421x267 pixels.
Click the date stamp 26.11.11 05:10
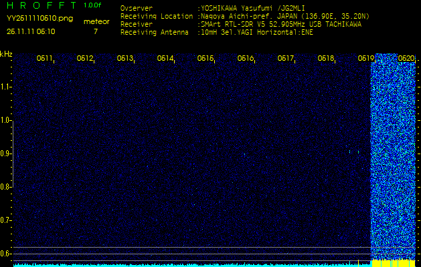pyautogui.click(x=31, y=31)
